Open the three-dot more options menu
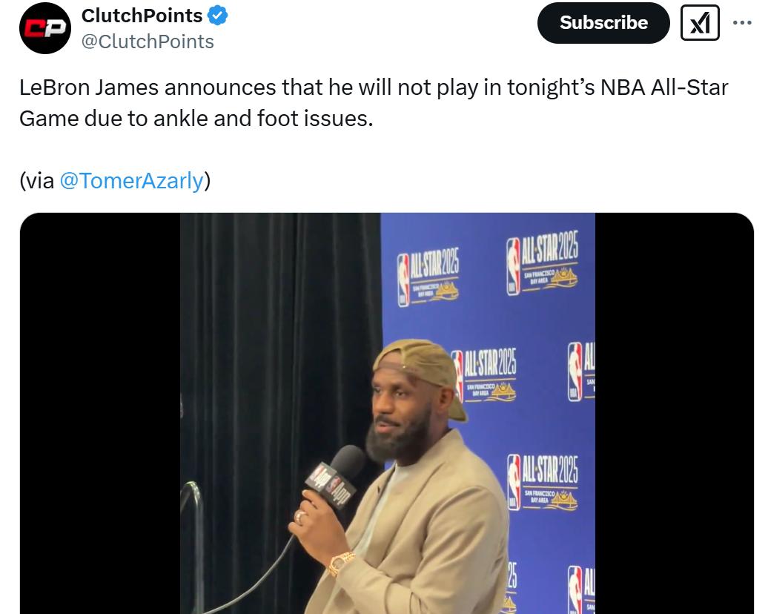The height and width of the screenshot is (614, 768). pos(742,22)
